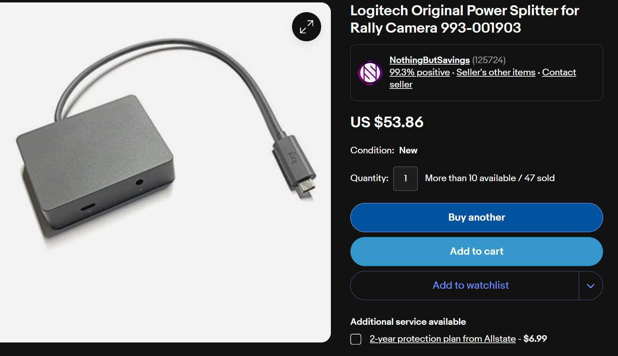Click the Additional service available heading
This screenshot has width=618, height=356.
click(x=408, y=322)
